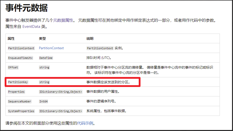Click the SystemProperties property name
The height and width of the screenshot is (131, 233).
coord(21,111)
